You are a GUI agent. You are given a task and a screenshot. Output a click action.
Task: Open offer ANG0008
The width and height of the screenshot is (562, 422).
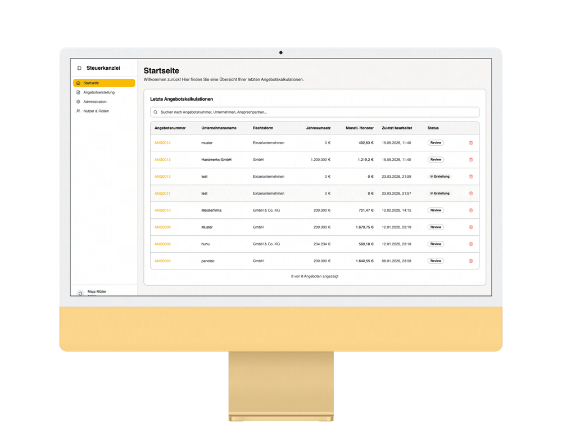point(162,227)
